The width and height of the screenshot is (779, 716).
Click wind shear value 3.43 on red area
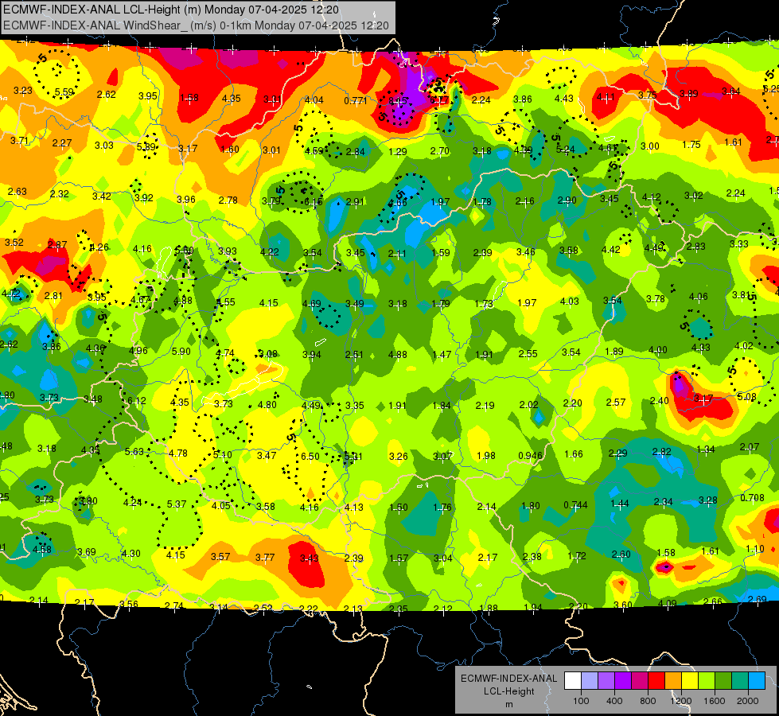[x=310, y=558]
